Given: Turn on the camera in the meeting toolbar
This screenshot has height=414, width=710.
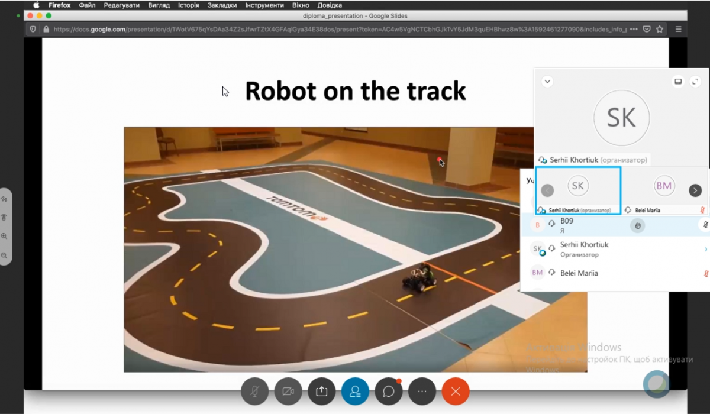Looking at the screenshot, I should pyautogui.click(x=288, y=391).
